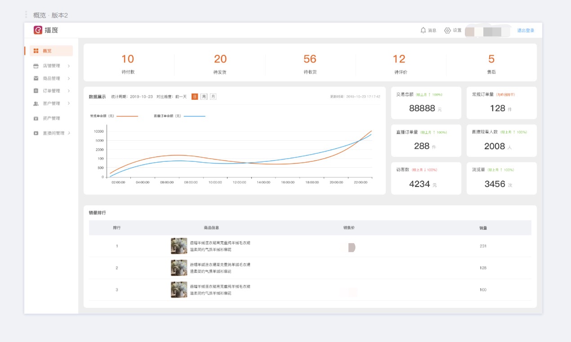The image size is (571, 342).
Task: Expand the 直播间管理 chevron
Action: click(69, 133)
